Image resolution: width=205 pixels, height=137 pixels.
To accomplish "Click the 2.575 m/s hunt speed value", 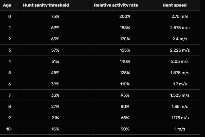I will (x=180, y=28).
